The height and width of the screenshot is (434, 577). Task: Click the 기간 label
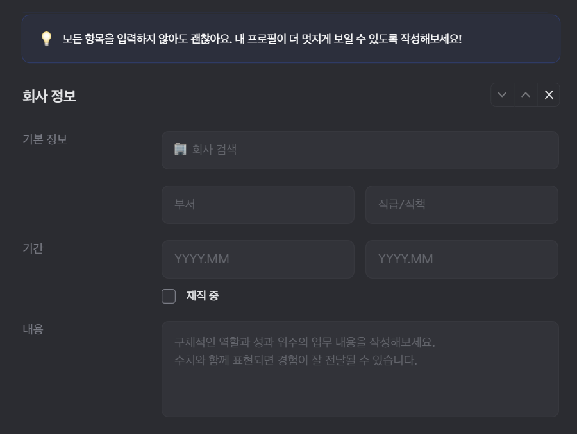coord(31,248)
